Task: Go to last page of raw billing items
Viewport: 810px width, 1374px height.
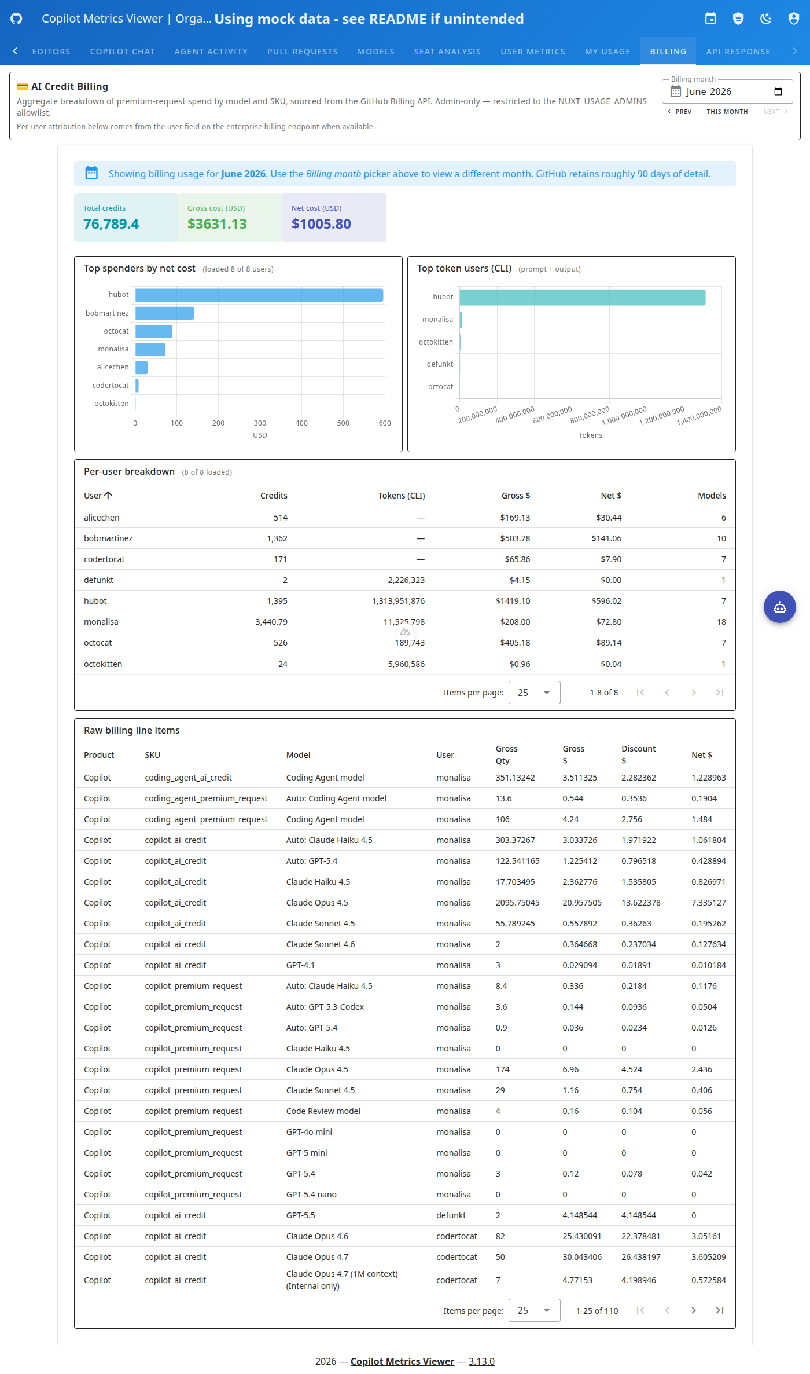Action: [x=720, y=1310]
